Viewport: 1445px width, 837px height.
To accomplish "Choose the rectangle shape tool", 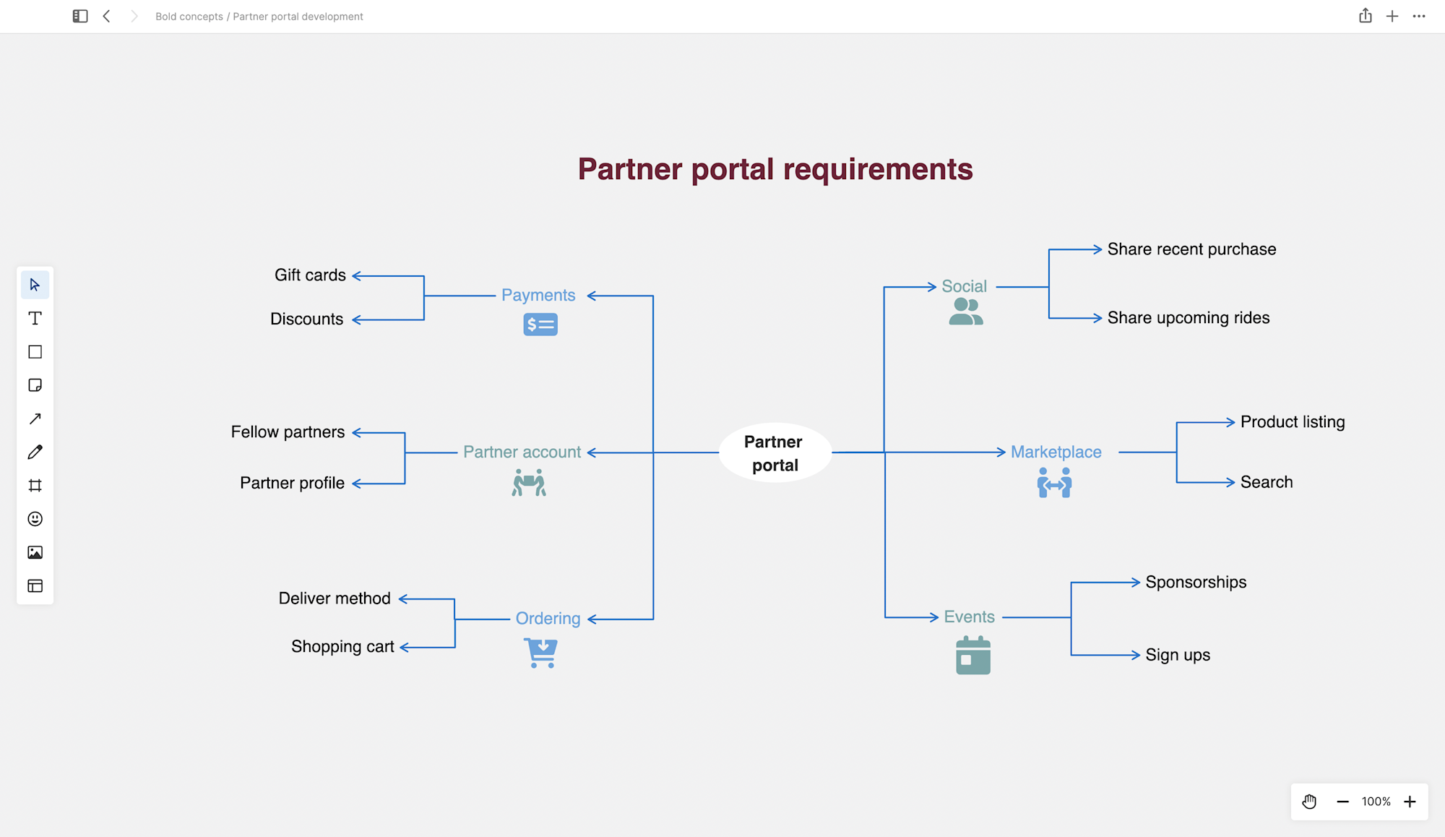I will 35,352.
